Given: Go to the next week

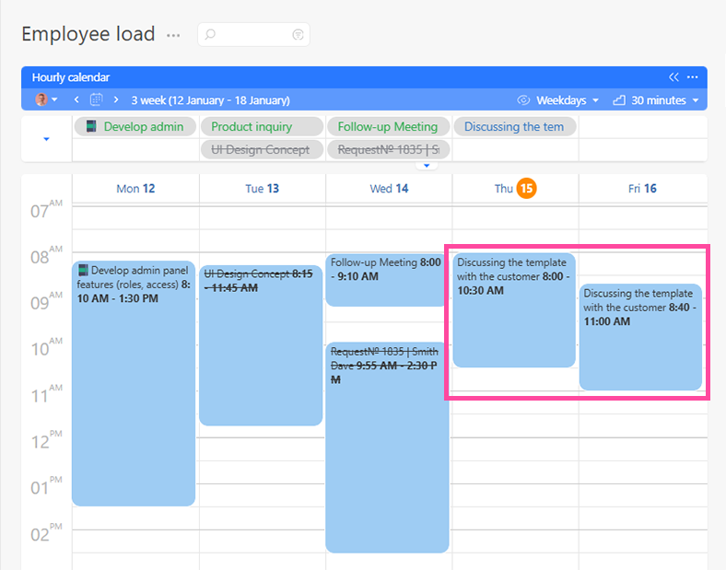Looking at the screenshot, I should [x=116, y=99].
